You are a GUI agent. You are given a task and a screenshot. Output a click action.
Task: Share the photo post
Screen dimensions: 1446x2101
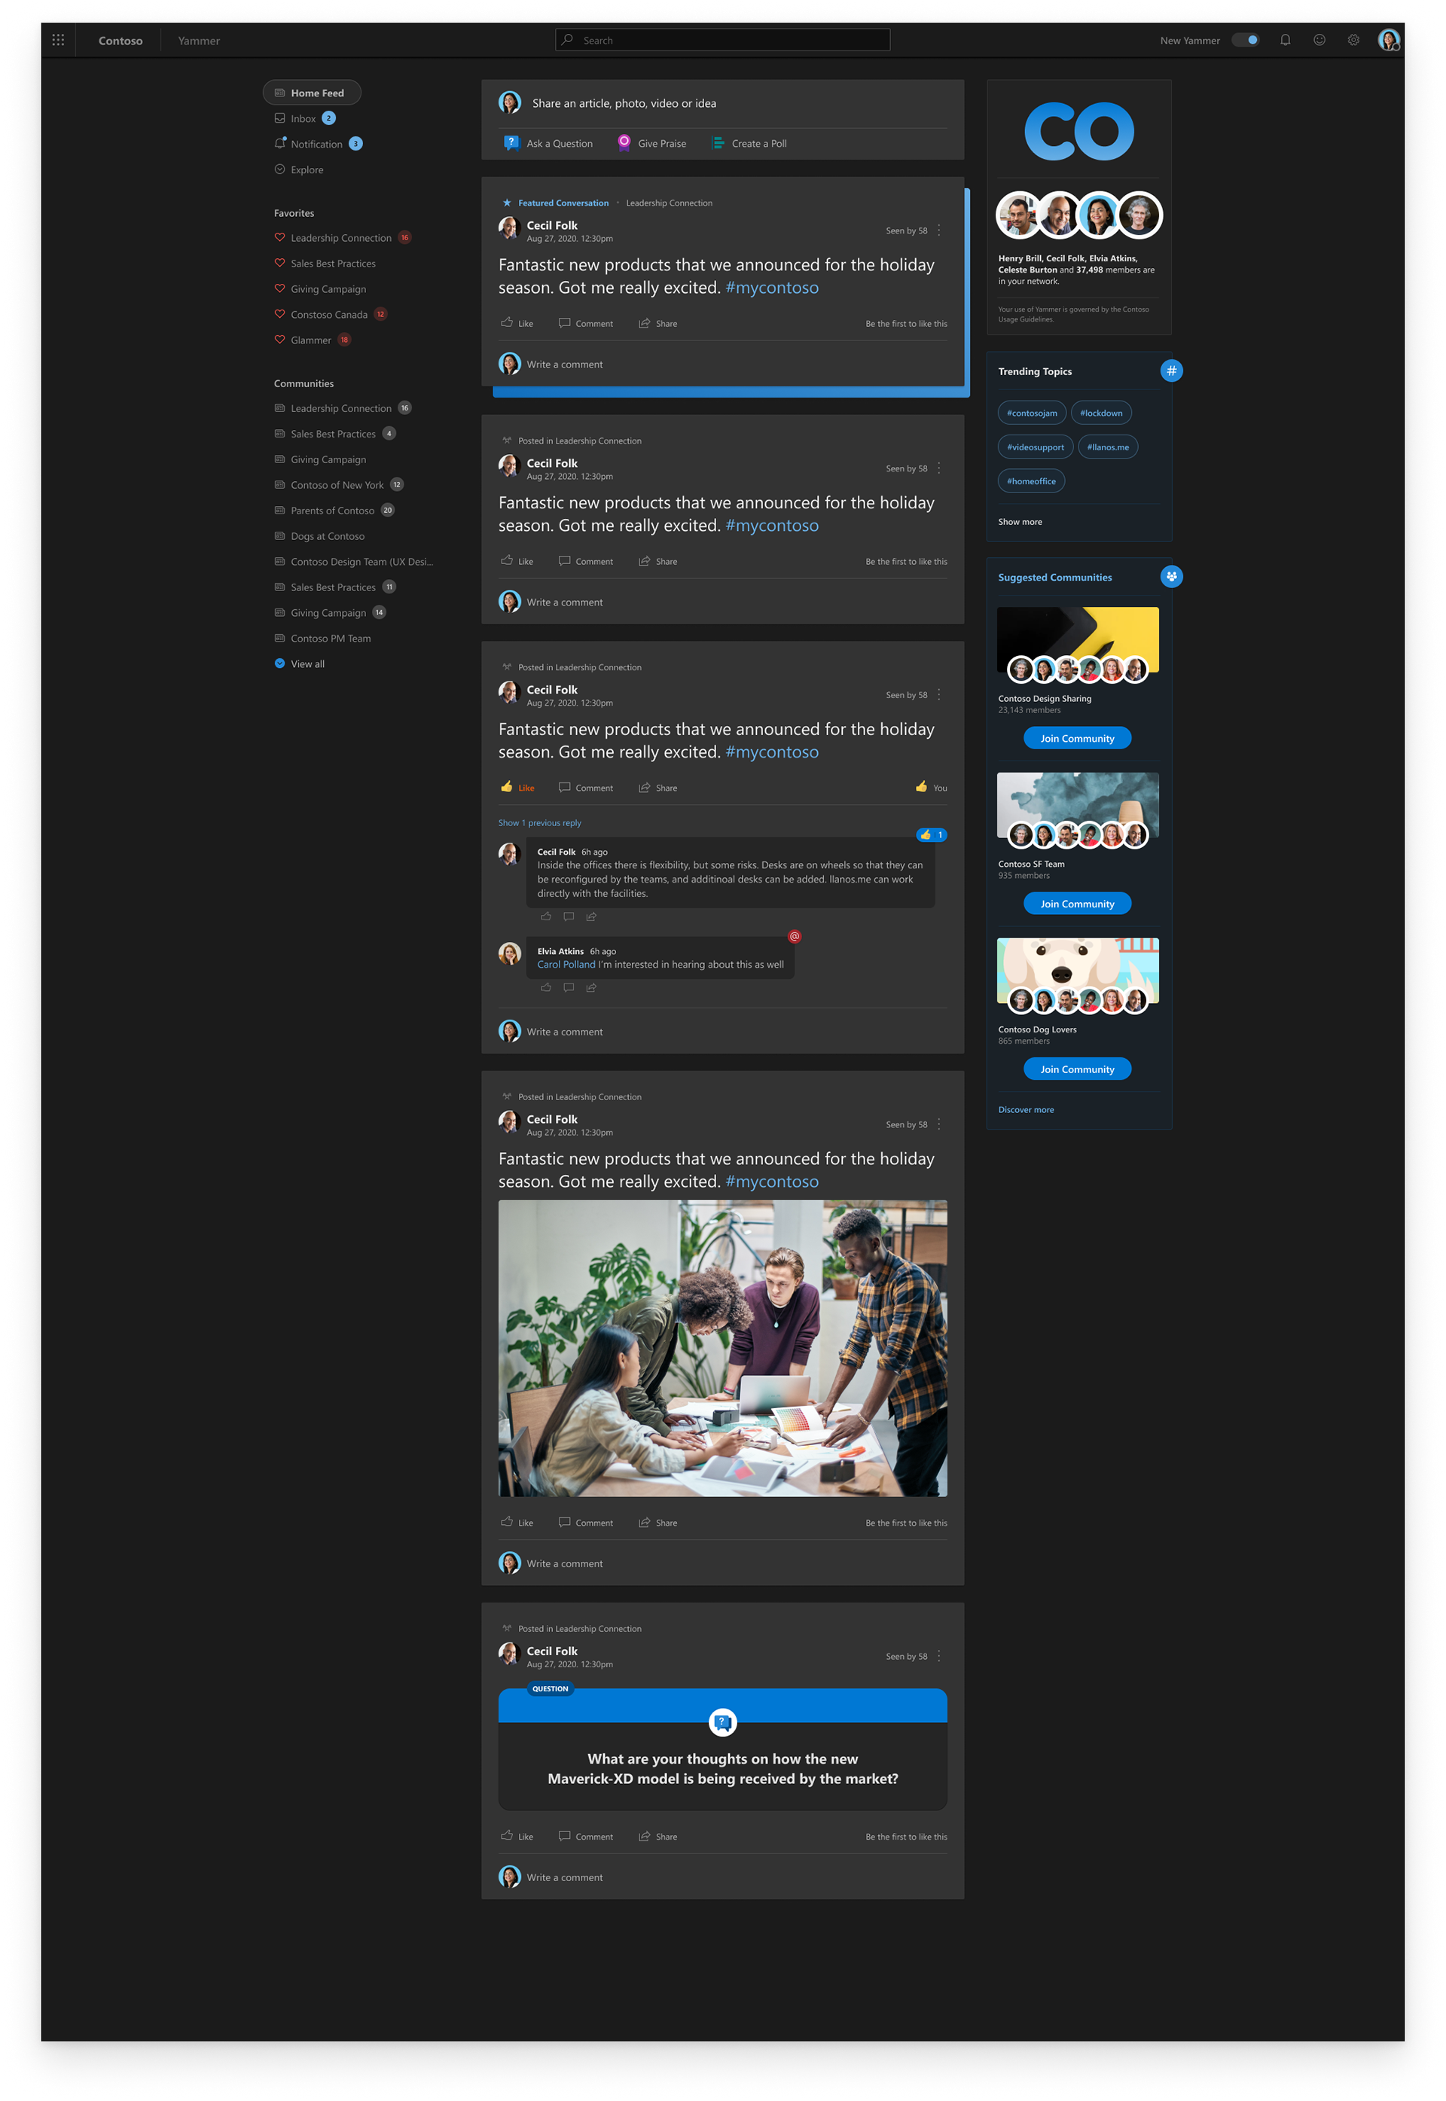pos(657,1523)
